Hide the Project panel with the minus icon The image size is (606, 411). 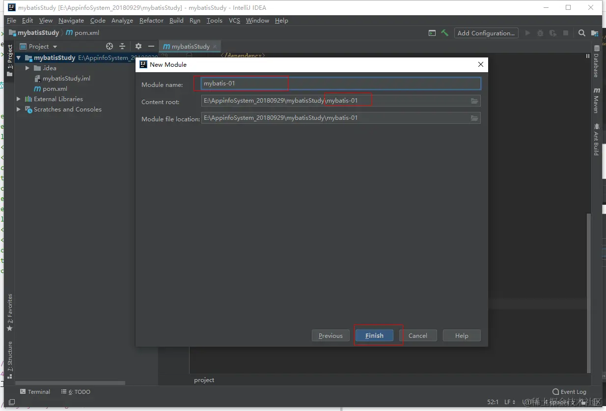(x=151, y=46)
